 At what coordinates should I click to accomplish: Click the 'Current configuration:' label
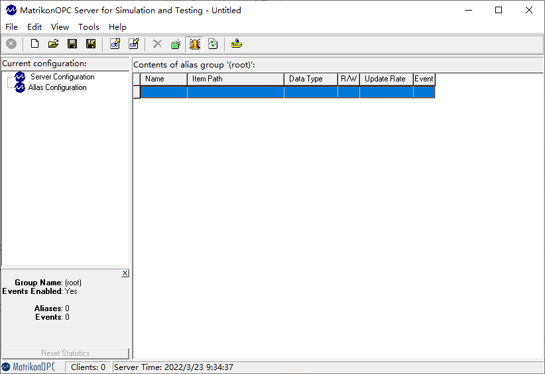[44, 64]
